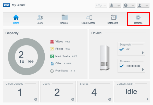Click the Photos 0 KB value
The width and height of the screenshot is (153, 105).
click(x=68, y=49)
